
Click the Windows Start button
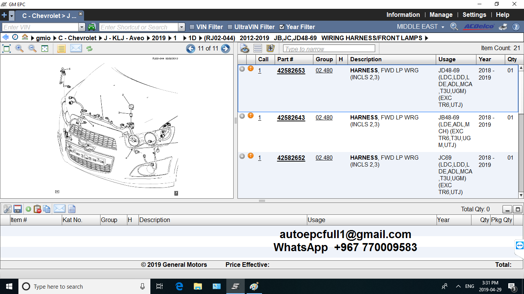pyautogui.click(x=9, y=286)
